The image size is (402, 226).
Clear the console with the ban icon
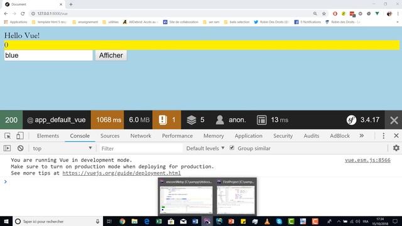pos(21,148)
